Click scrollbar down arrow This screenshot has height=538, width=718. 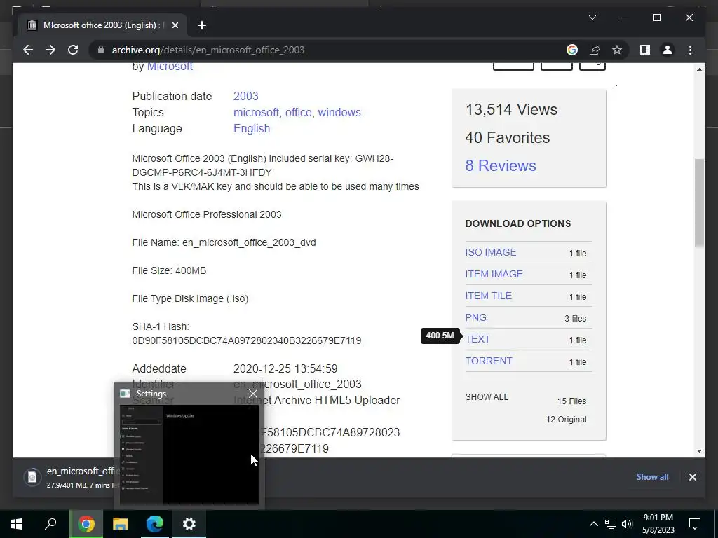(699, 451)
